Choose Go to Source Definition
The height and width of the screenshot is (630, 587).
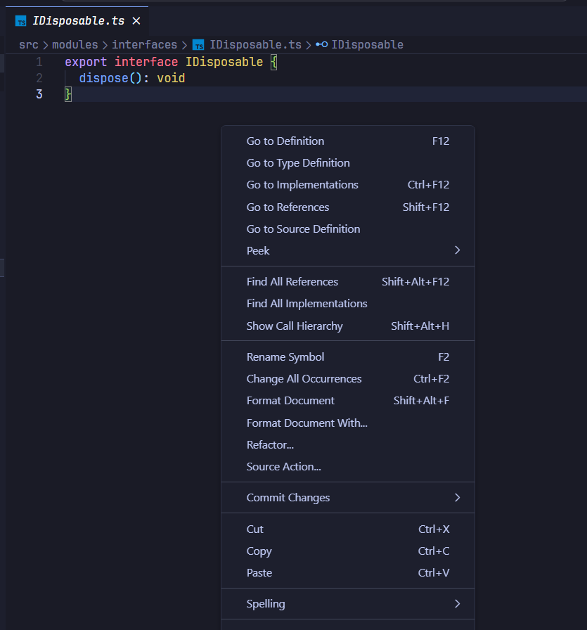pos(348,229)
